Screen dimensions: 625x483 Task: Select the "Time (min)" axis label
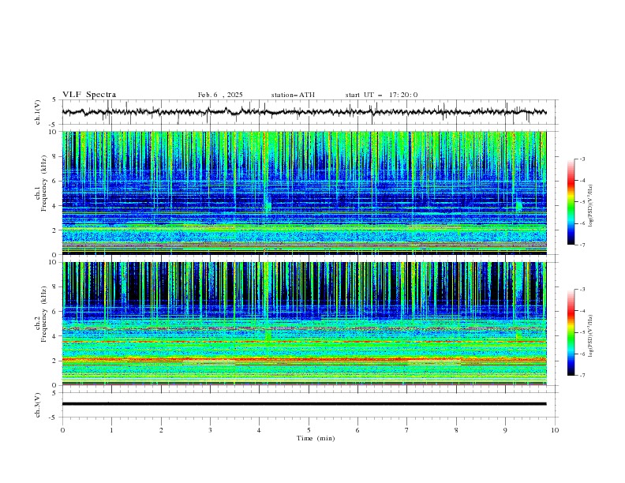[x=316, y=438]
